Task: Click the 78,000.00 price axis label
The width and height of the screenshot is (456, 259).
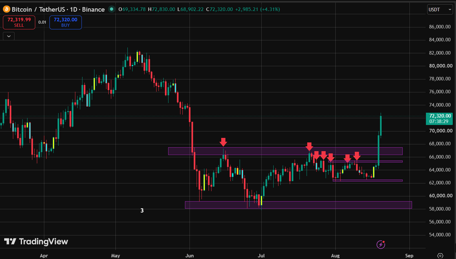Action: click(440, 79)
